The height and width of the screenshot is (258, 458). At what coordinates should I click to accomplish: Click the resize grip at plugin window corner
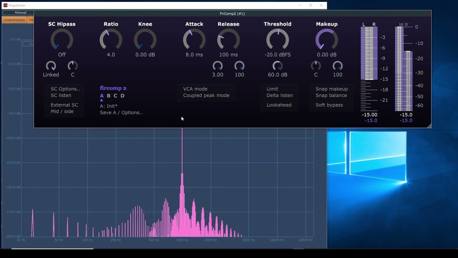(x=429, y=126)
